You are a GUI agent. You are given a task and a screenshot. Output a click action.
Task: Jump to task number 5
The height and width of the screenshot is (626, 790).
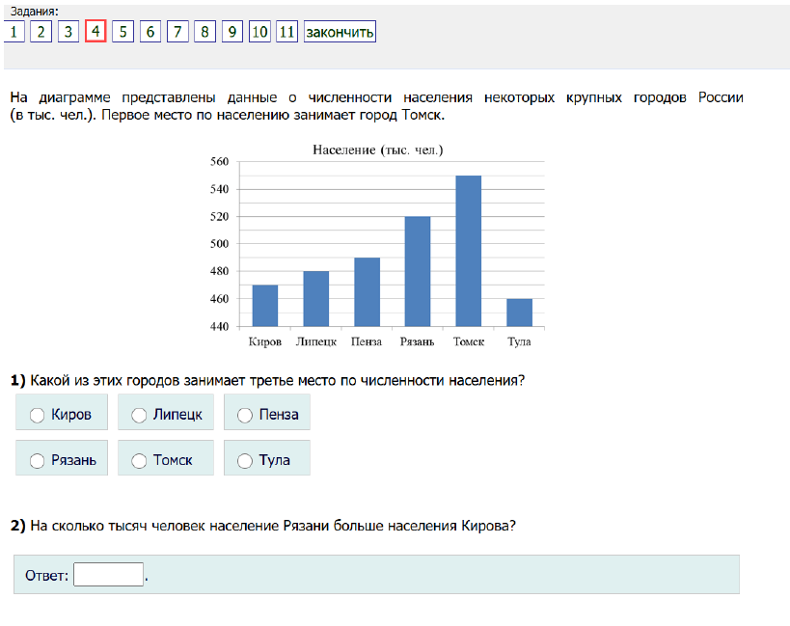coord(123,32)
